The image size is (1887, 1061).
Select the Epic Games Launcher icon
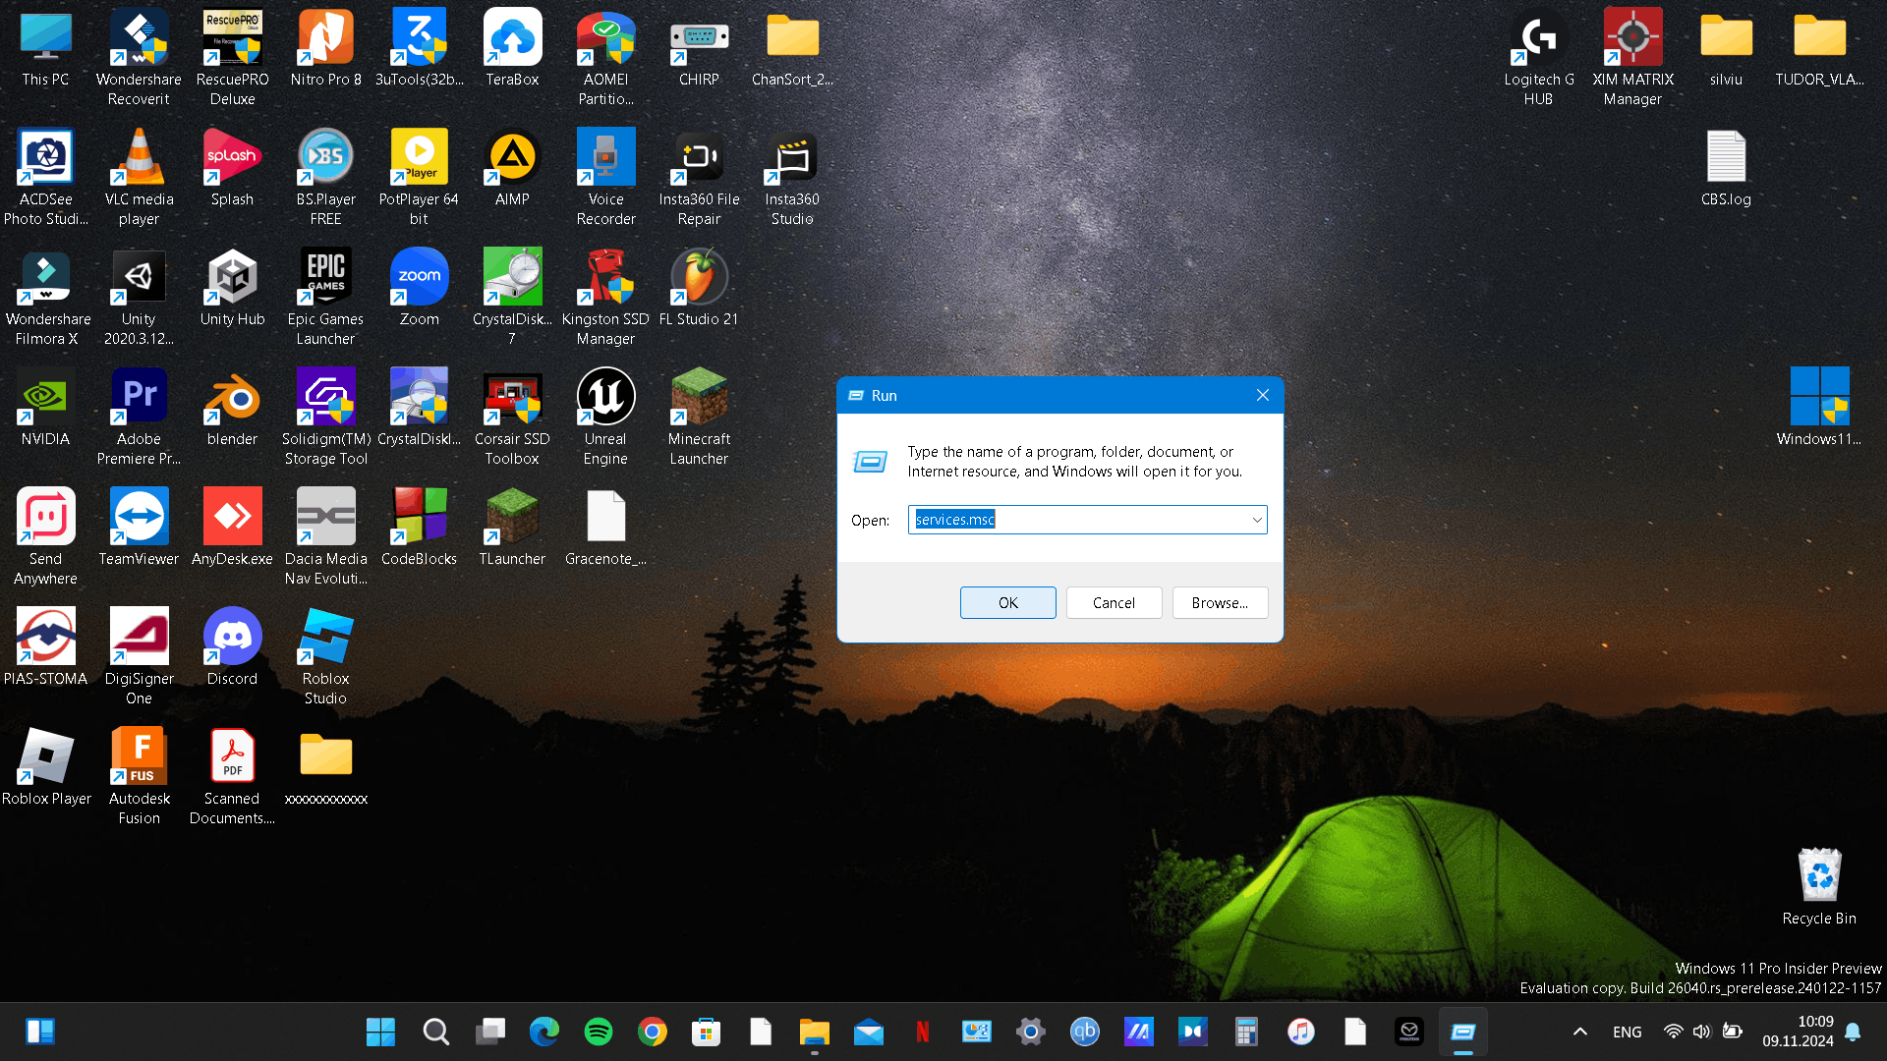pyautogui.click(x=325, y=297)
